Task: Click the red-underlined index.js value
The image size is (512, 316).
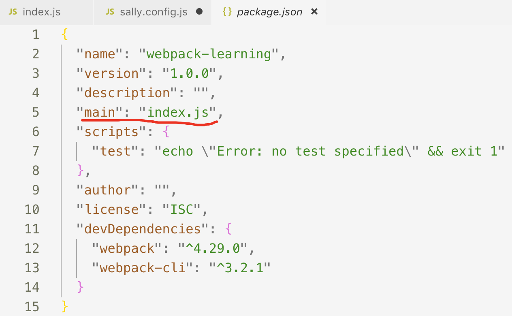Action: 180,112
